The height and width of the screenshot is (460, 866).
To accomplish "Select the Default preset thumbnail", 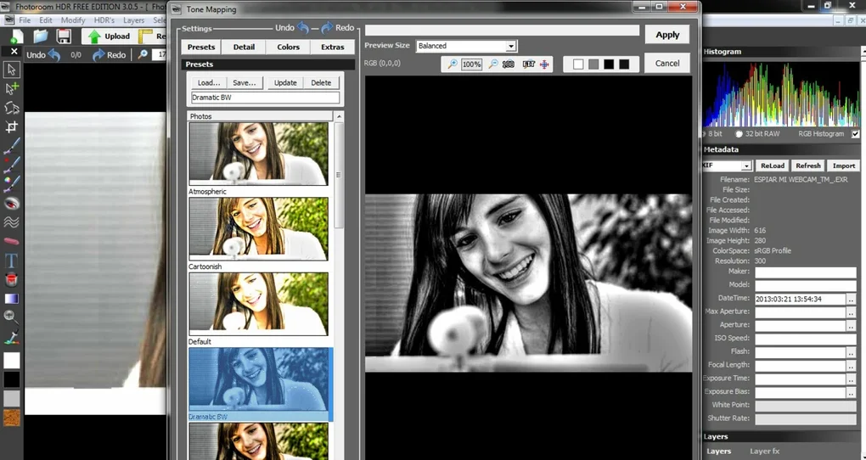I will (258, 304).
